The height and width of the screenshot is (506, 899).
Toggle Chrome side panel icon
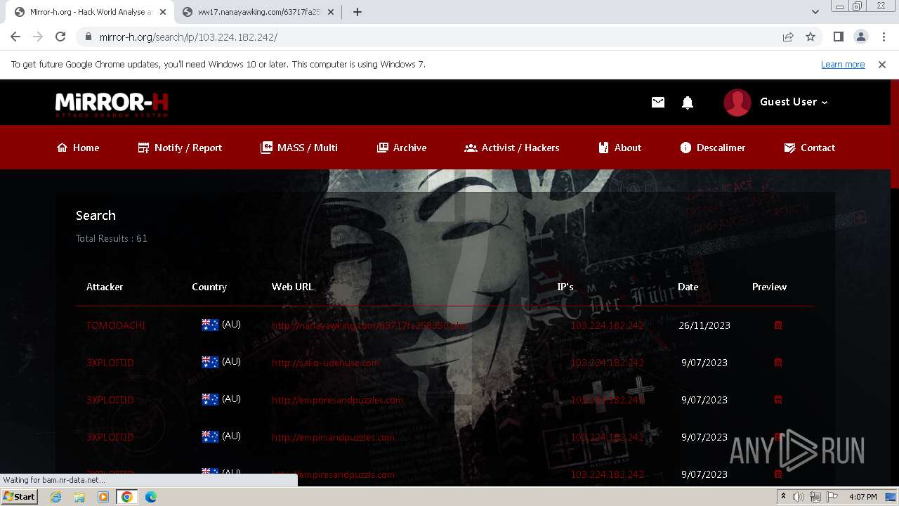tap(838, 37)
